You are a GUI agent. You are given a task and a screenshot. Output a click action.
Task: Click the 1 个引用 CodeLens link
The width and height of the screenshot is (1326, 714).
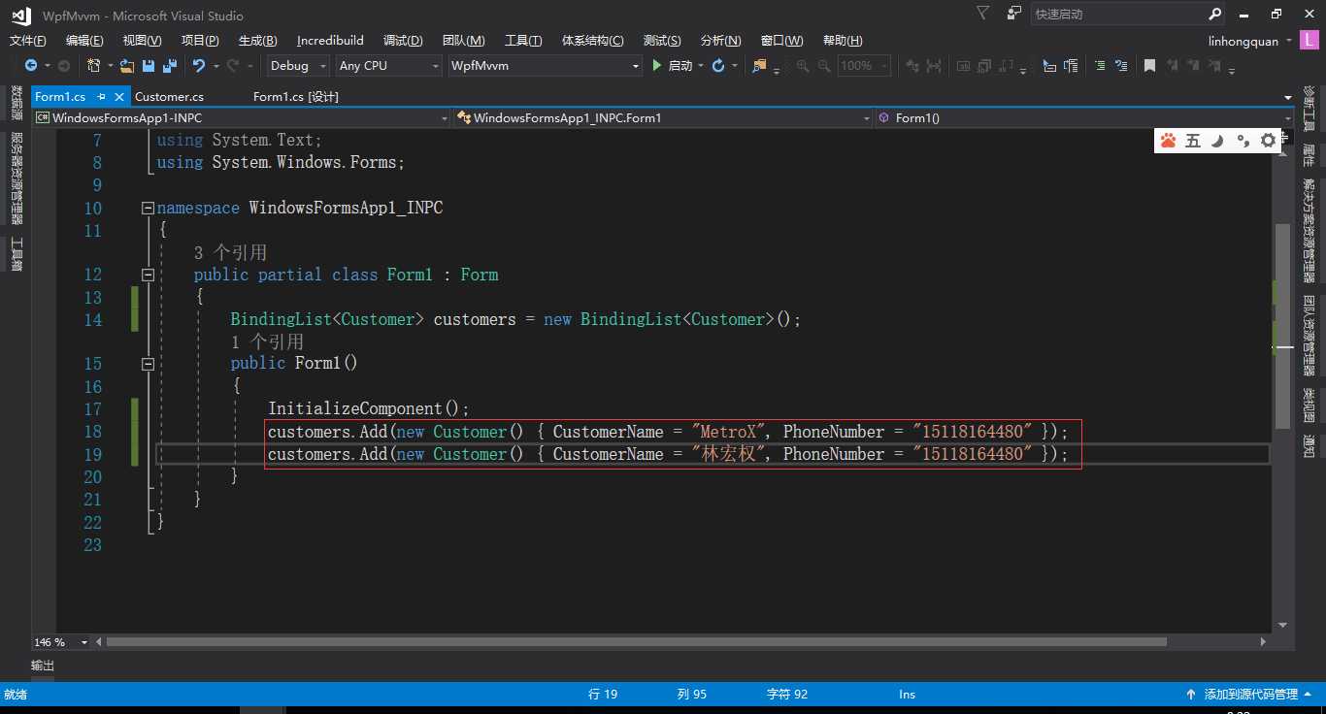pos(267,341)
